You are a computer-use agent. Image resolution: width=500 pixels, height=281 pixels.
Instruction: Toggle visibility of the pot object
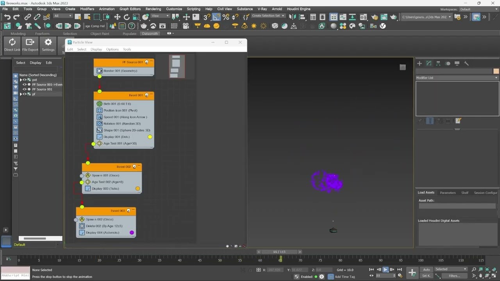point(24,80)
